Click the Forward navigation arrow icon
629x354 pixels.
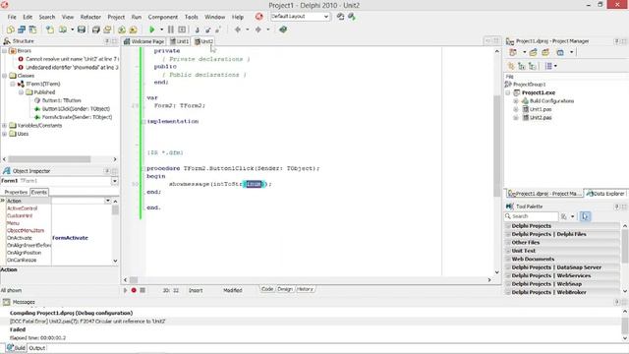pos(258,29)
